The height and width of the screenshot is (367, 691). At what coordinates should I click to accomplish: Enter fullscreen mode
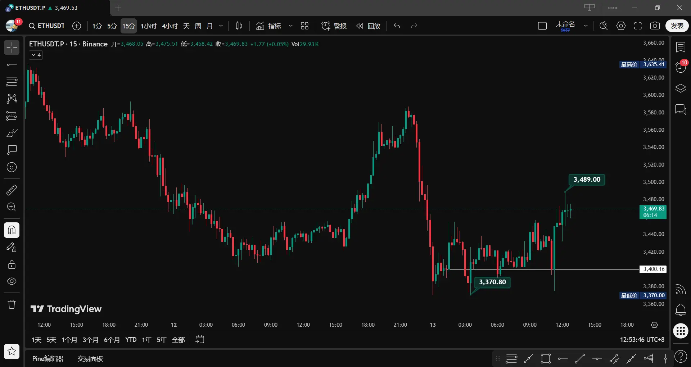[638, 26]
